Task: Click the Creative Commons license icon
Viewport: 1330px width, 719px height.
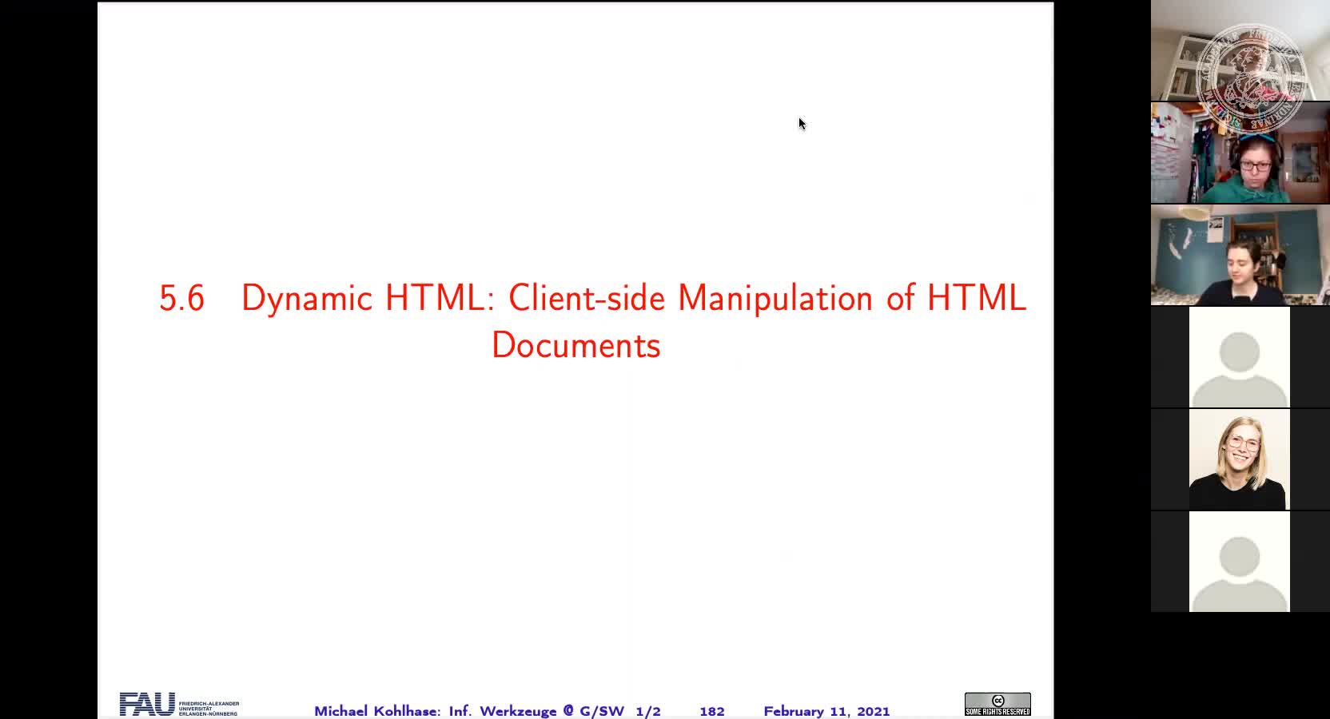Action: [x=997, y=700]
